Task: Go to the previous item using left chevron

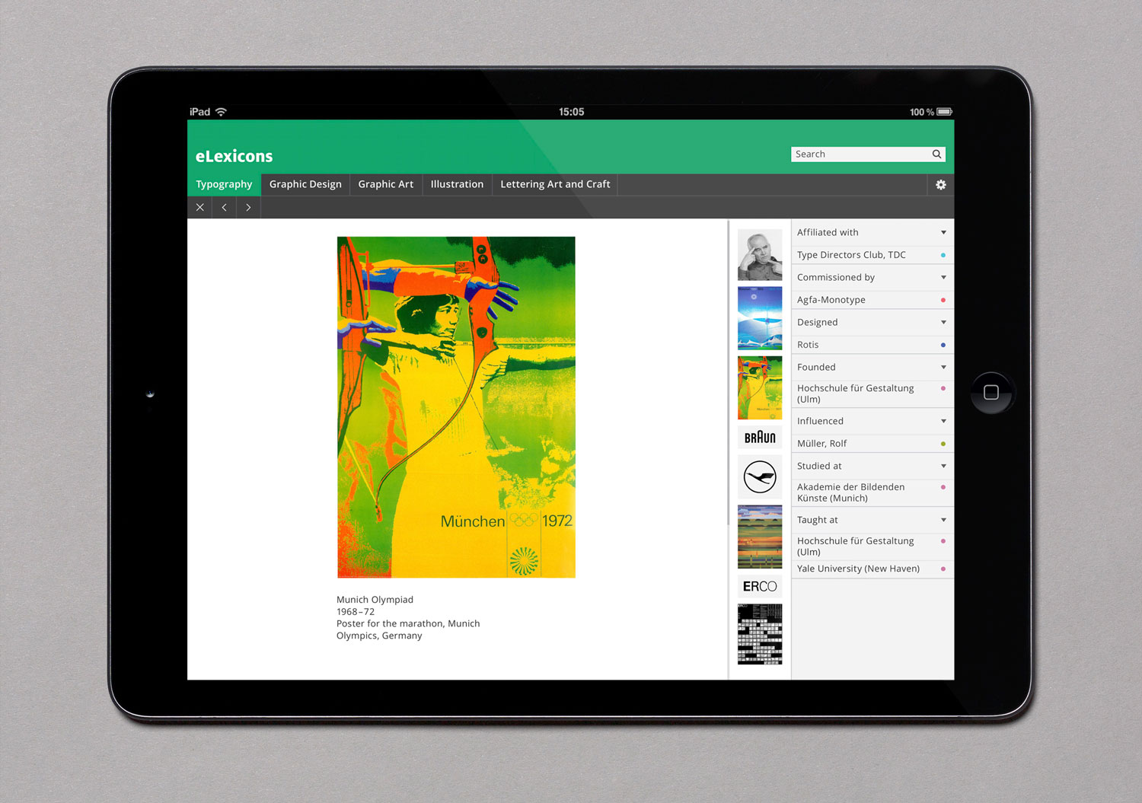Action: [224, 207]
